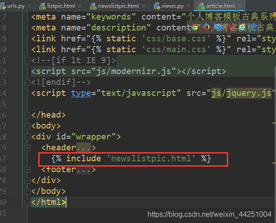Expand the folded header block
Image resolution: width=276 pixels, height=223 pixels.
click(x=27, y=148)
